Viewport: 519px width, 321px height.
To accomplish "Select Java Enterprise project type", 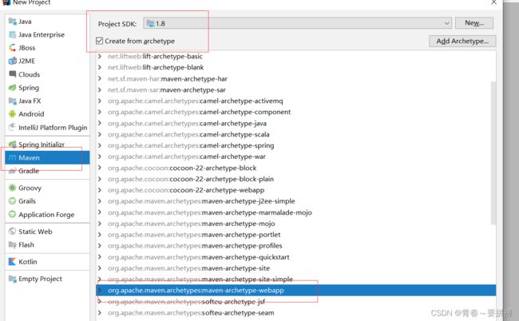I will pos(42,34).
